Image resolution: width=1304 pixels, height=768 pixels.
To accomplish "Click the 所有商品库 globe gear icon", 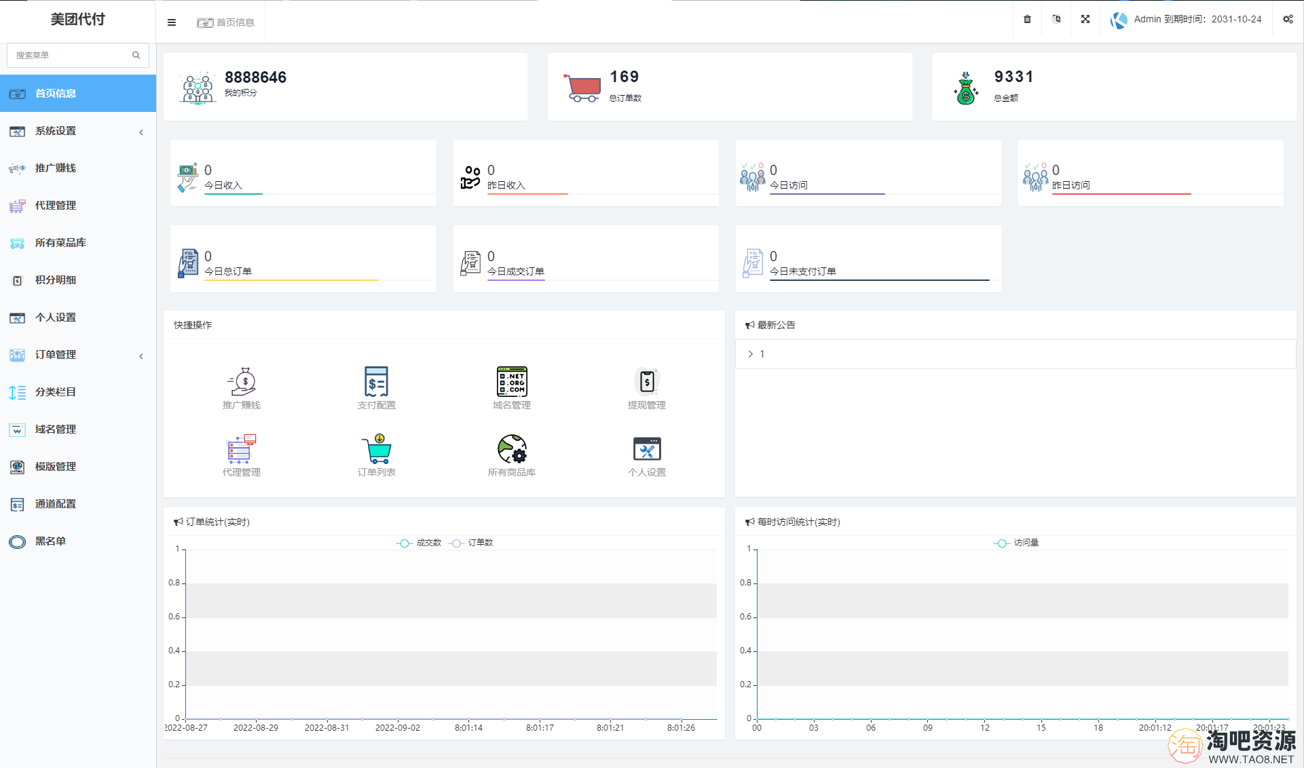I will tap(512, 449).
